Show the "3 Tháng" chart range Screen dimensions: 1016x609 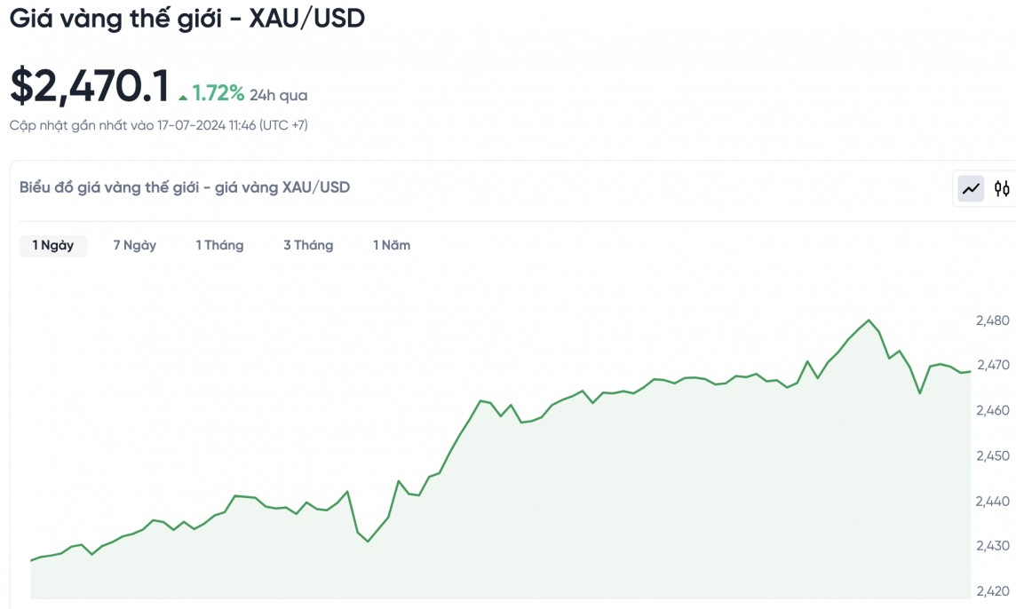(308, 245)
